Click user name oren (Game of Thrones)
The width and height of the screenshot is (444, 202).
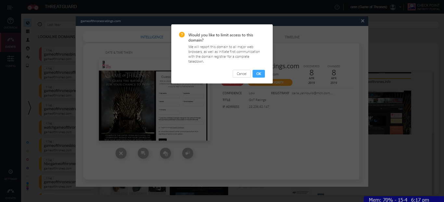pyautogui.click(x=369, y=7)
